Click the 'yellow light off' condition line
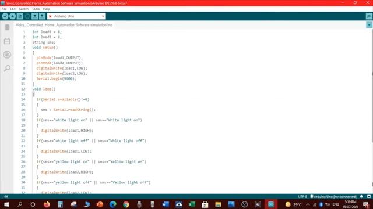Image resolution: width=373 pixels, height=209 pixels. [x=93, y=182]
